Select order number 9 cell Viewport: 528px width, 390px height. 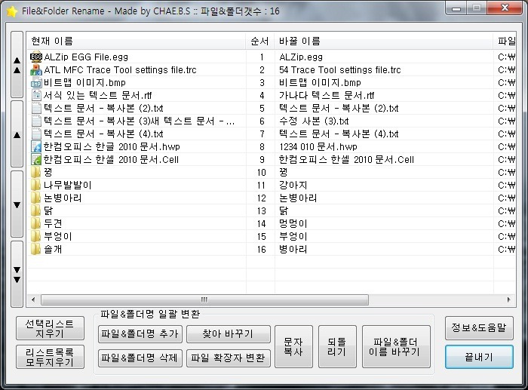[262, 160]
